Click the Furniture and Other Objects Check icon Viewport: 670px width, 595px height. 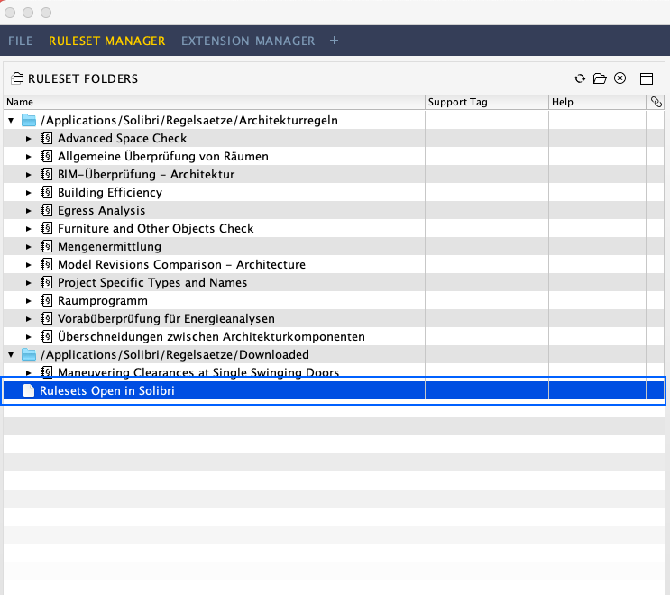pos(47,228)
